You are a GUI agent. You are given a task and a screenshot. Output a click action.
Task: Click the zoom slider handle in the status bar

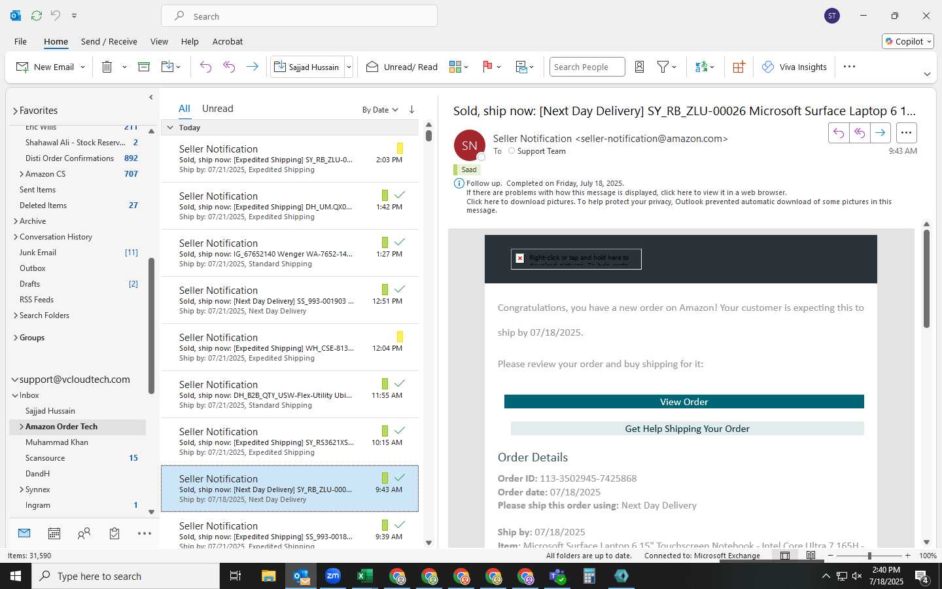click(869, 556)
